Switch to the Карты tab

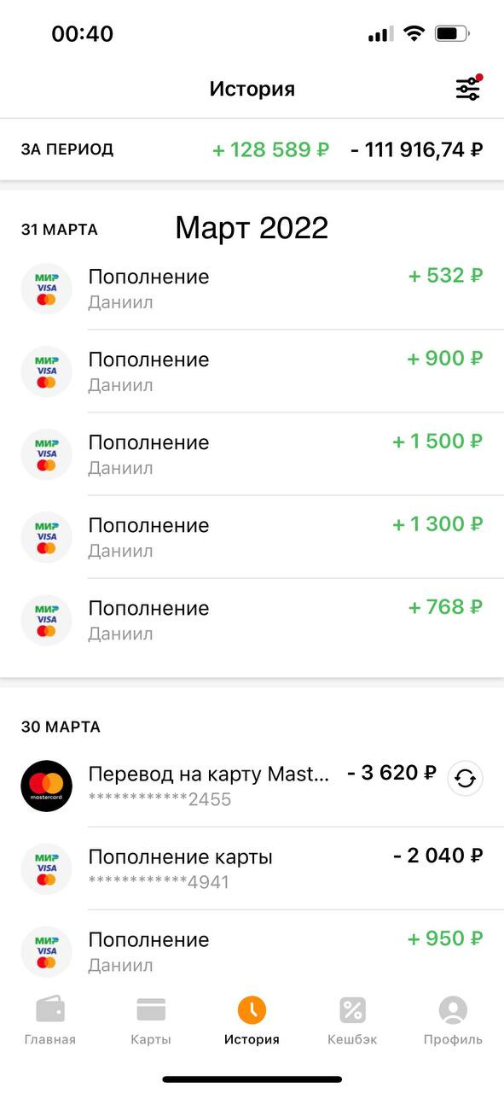click(x=151, y=1021)
